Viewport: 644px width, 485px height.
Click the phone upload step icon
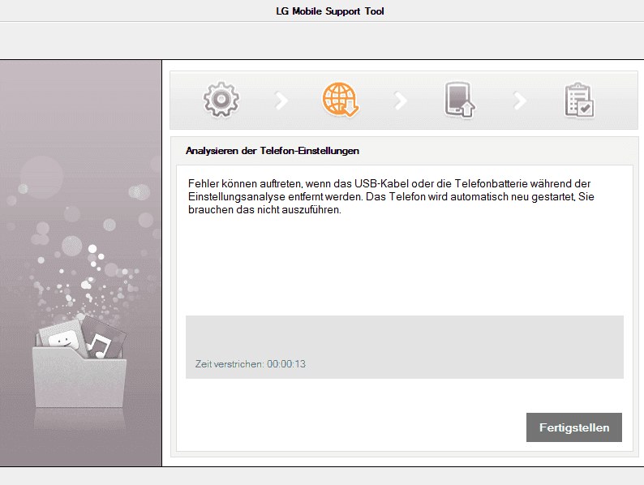460,100
